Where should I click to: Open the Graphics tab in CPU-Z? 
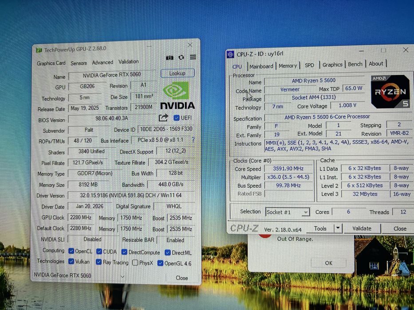point(332,65)
